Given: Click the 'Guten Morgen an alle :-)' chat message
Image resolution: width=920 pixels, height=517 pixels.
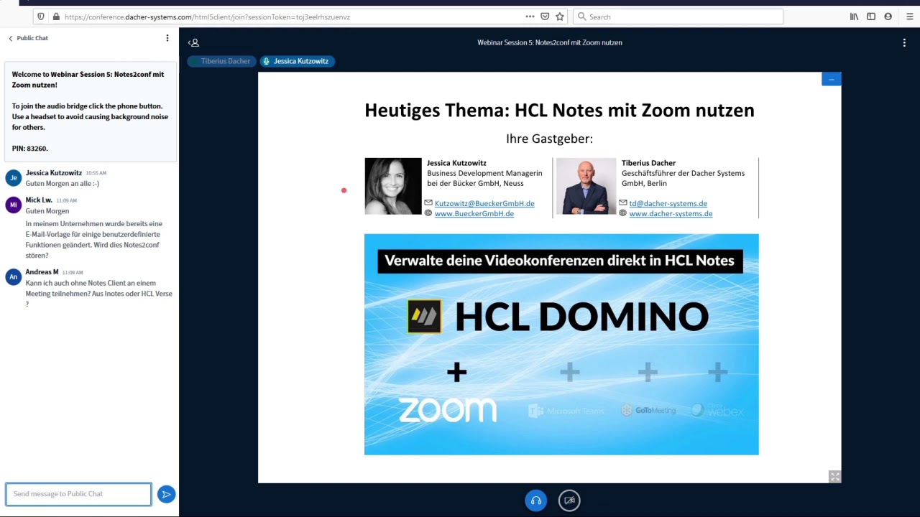Looking at the screenshot, I should click(x=63, y=183).
